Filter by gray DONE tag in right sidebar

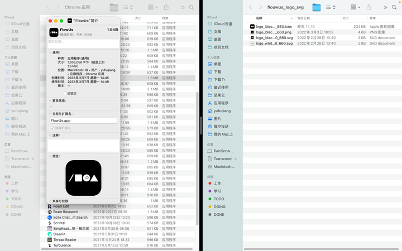point(216,215)
